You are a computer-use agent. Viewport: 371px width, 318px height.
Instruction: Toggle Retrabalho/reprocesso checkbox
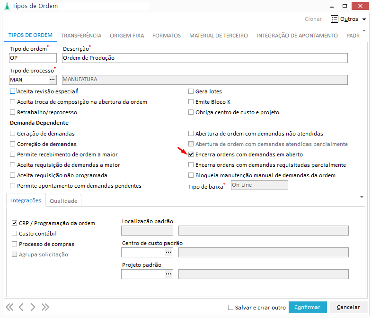(x=12, y=112)
